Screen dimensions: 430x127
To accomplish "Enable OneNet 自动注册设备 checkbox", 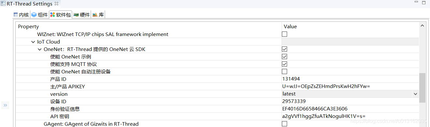I will [284, 71].
